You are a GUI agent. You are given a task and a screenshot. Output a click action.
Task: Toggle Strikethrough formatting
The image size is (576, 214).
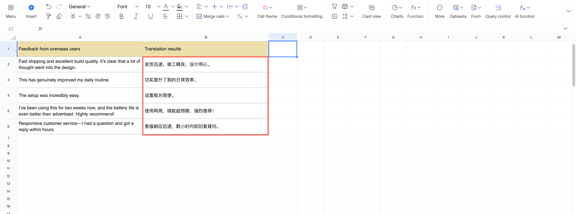(x=165, y=16)
